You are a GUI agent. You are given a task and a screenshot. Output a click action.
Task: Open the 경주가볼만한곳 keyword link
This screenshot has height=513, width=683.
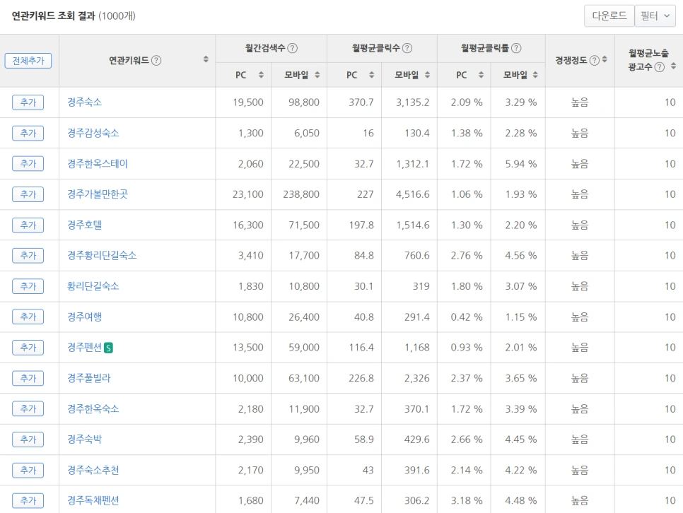98,194
